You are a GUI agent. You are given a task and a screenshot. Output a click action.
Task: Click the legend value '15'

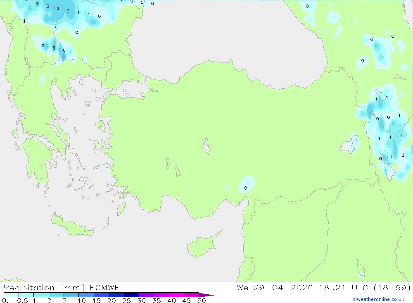(97, 301)
